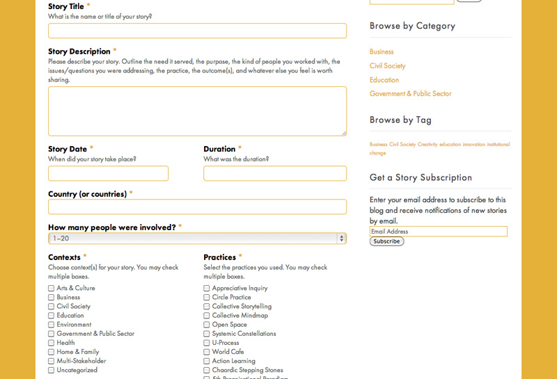557x379 pixels.
Task: Click the innovation tag
Action: pyautogui.click(x=473, y=145)
